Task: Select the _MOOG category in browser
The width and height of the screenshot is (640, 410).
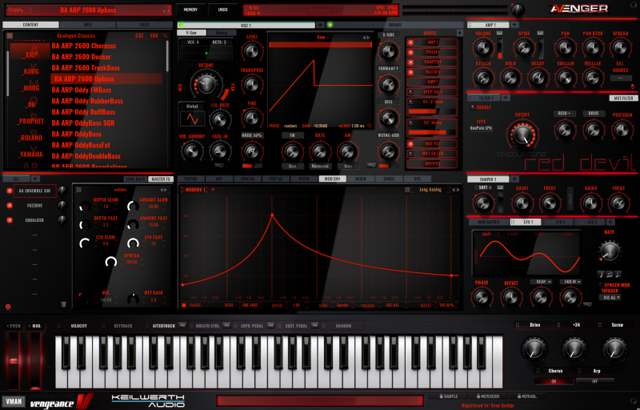Action: [x=30, y=88]
